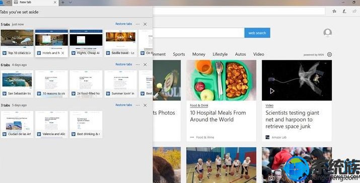Select the web notes pen icon
This screenshot has height=183, width=360.
[x=344, y=11]
